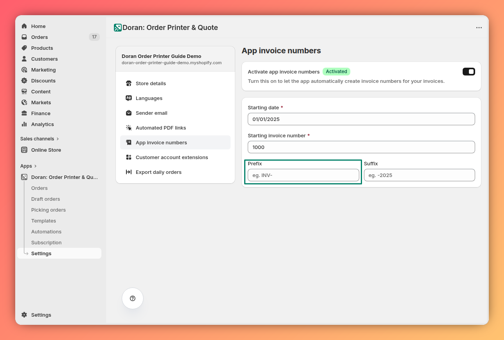The width and height of the screenshot is (504, 340).
Task: Click the Online Store storefront icon
Action: [x=24, y=150]
